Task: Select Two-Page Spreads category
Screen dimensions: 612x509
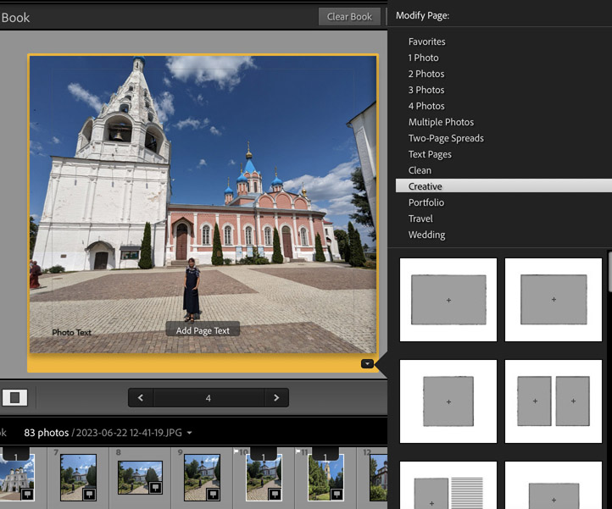Action: (446, 138)
